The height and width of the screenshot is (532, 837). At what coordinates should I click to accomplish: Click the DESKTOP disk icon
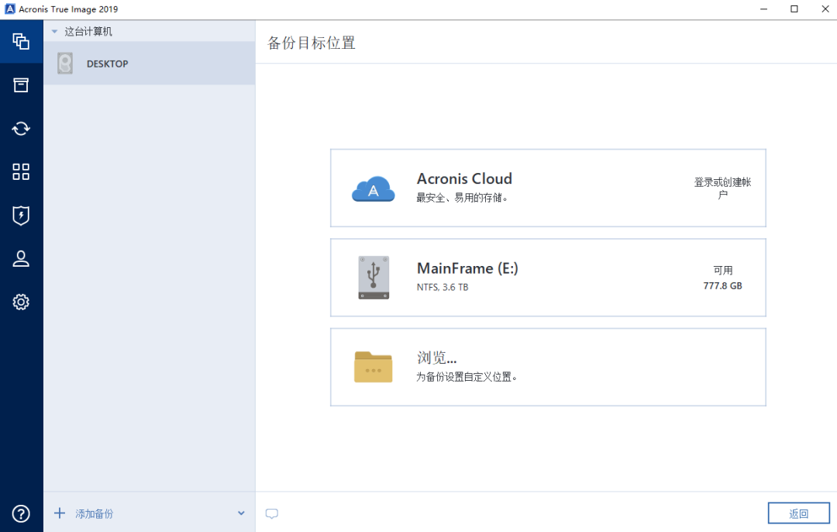point(65,64)
